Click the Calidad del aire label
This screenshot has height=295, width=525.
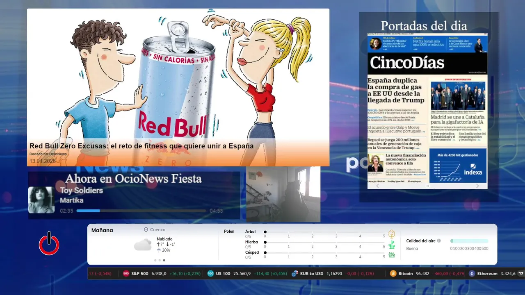coord(421,241)
